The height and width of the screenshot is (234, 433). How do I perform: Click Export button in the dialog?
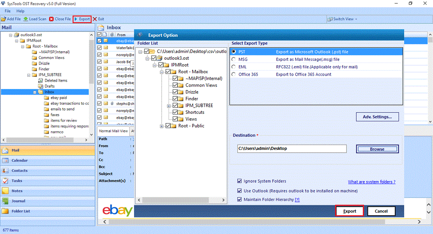(350, 211)
